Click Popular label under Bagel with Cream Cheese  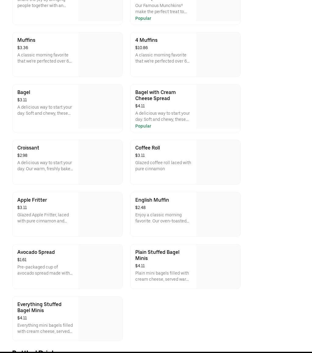click(143, 126)
